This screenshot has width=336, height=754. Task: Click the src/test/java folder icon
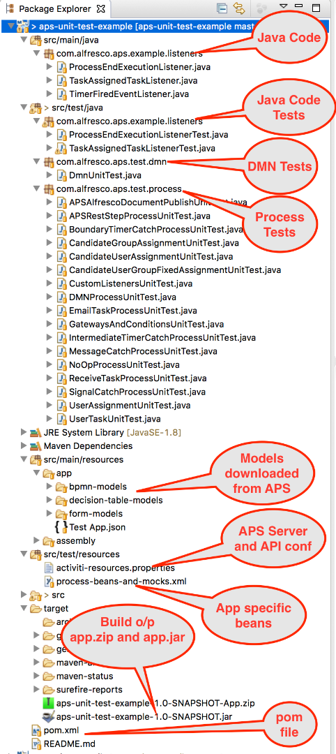(36, 108)
